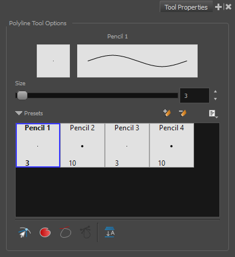
Task: Click the Delete Pencil Preset icon
Action: click(x=183, y=113)
